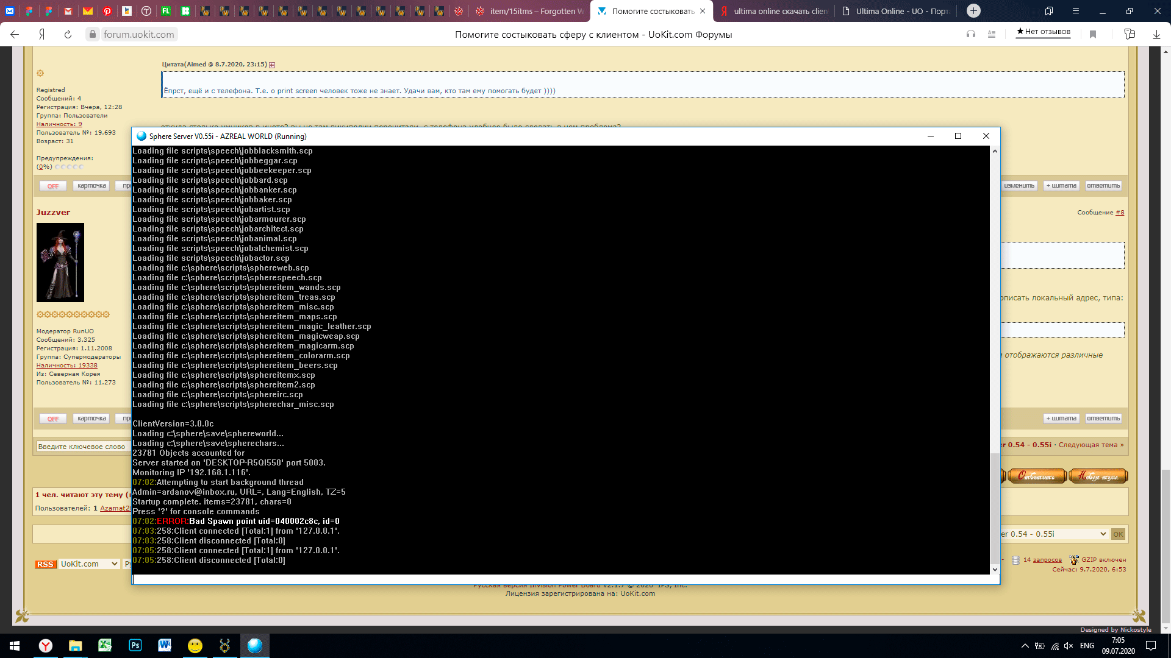Click Juzzver's OFF status button

[x=53, y=419]
